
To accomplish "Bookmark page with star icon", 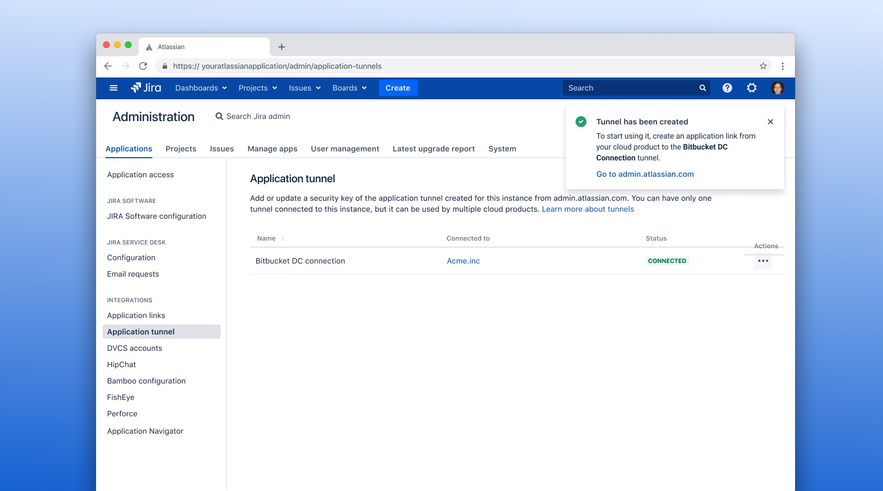I will coord(763,66).
